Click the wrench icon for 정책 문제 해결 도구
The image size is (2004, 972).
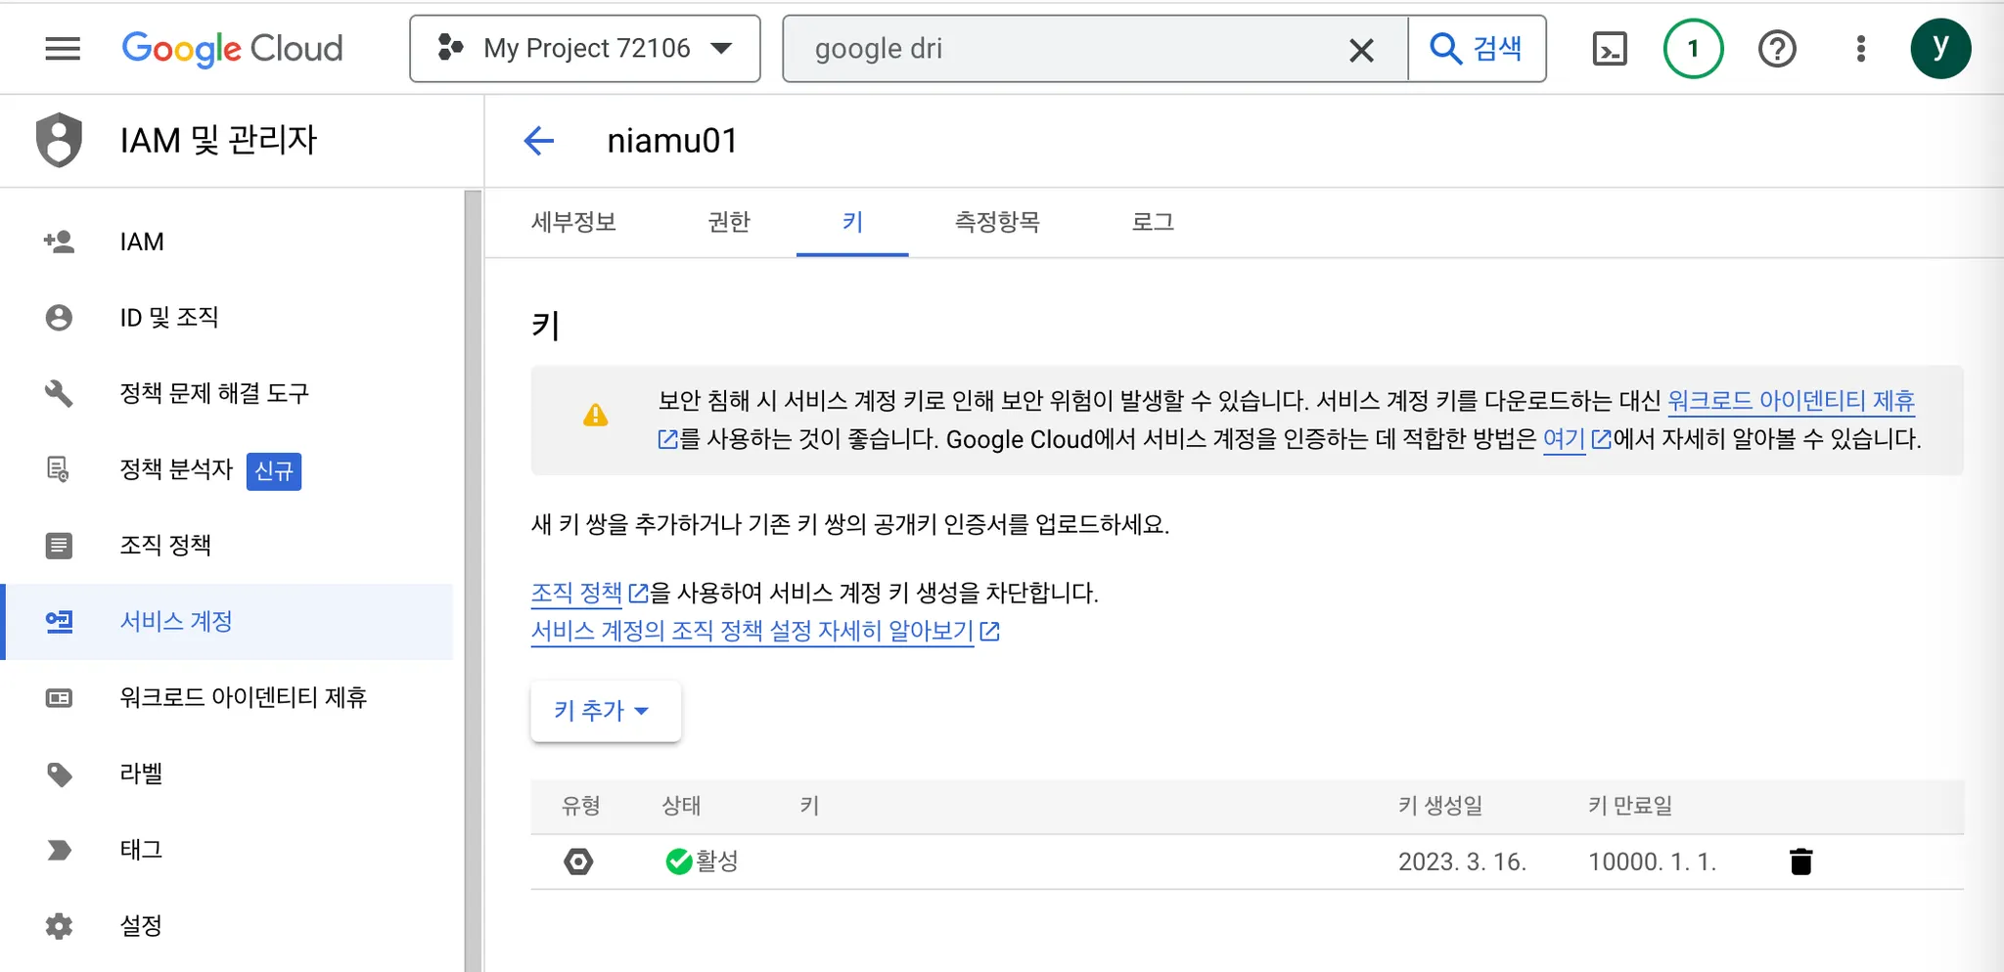(59, 393)
